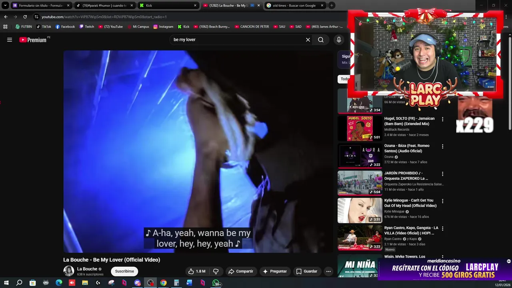Click the Compartir share button
512x288 pixels.
pyautogui.click(x=241, y=271)
